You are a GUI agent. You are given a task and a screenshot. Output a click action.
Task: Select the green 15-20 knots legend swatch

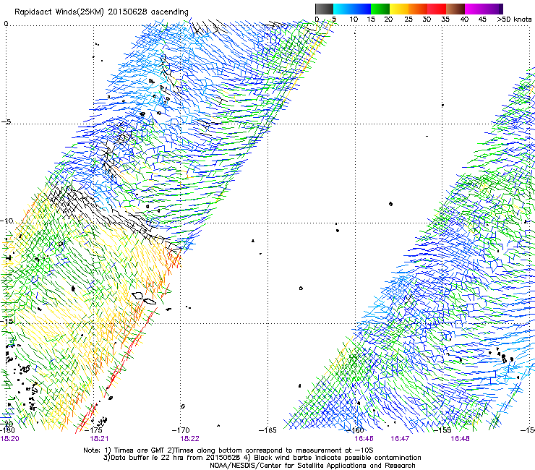(380, 9)
